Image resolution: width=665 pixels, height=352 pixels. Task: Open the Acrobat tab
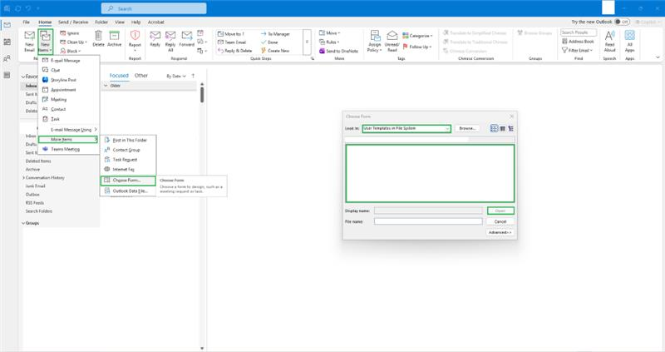coord(155,22)
